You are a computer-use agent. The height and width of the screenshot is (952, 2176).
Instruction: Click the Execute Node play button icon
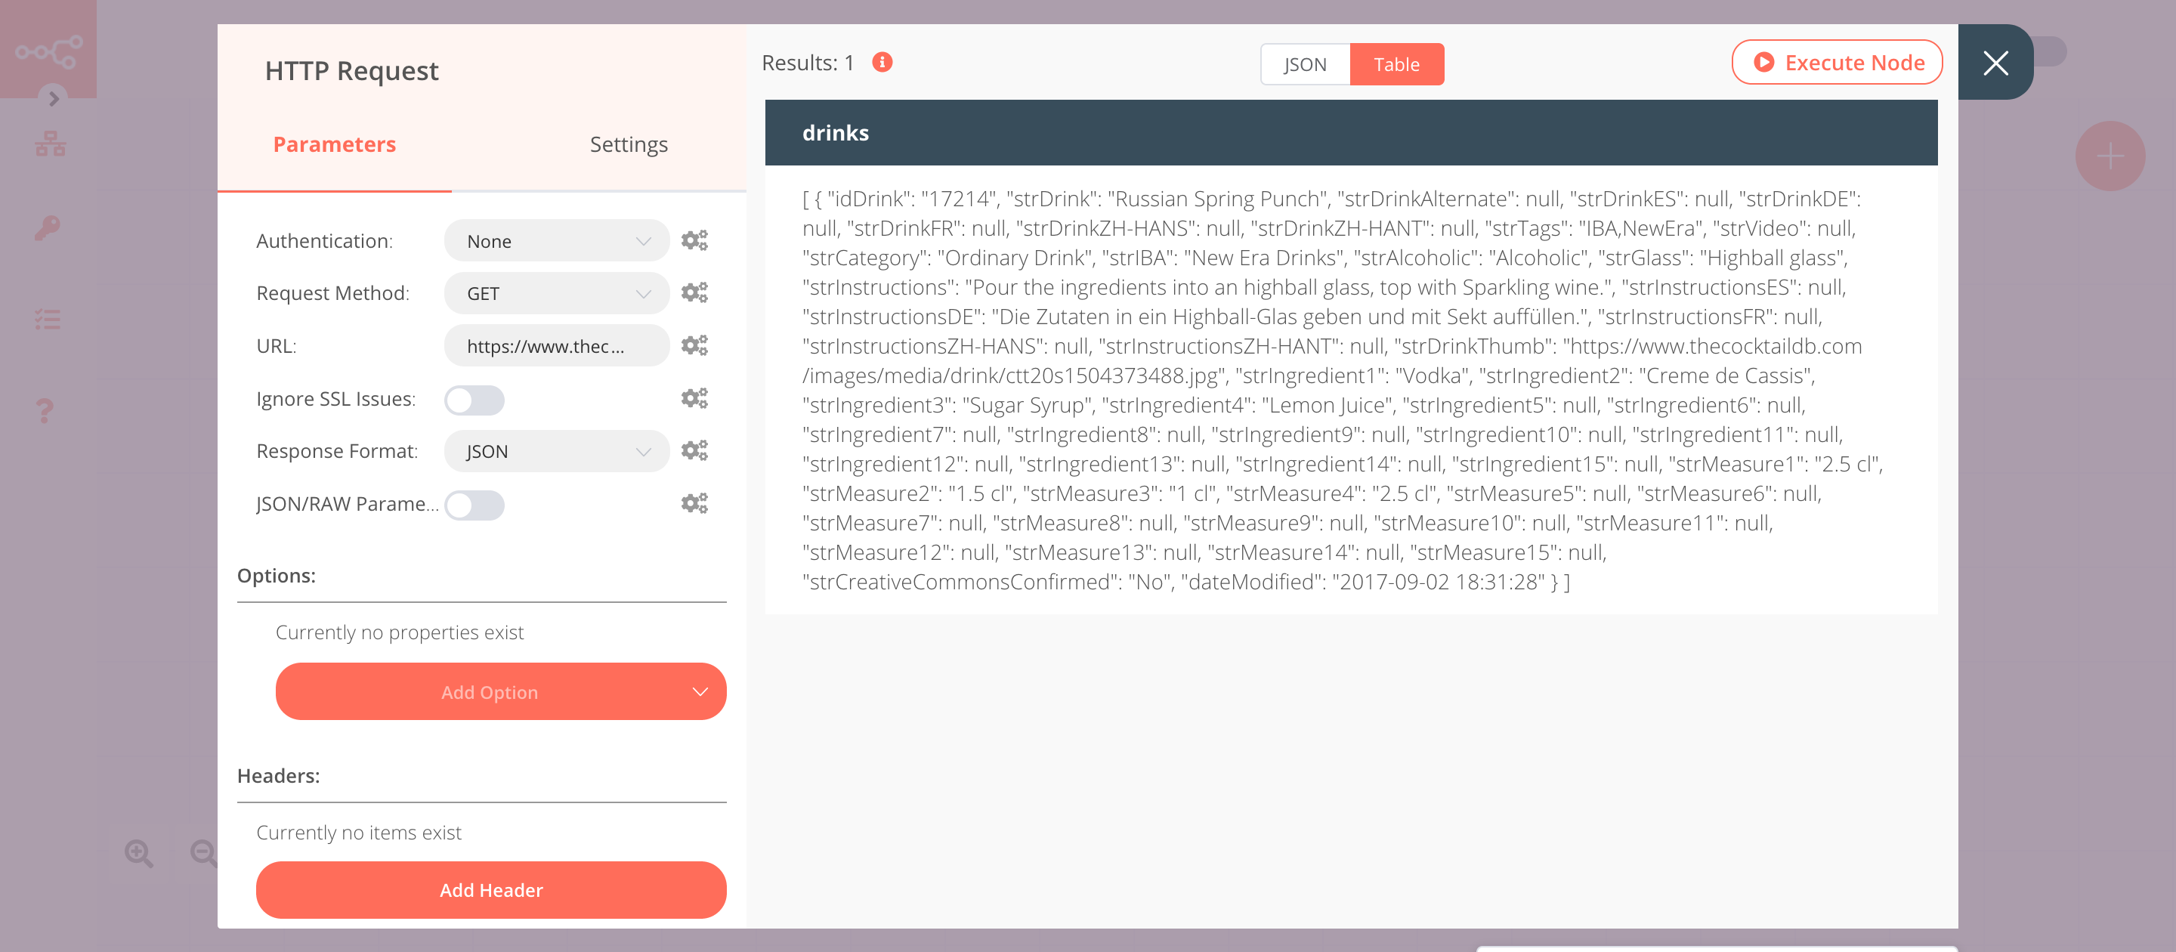click(x=1763, y=63)
